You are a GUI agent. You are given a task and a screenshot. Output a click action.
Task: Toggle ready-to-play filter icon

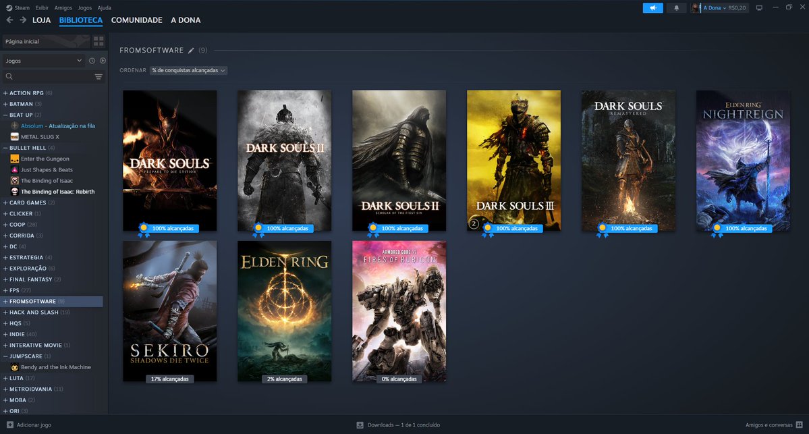point(103,61)
